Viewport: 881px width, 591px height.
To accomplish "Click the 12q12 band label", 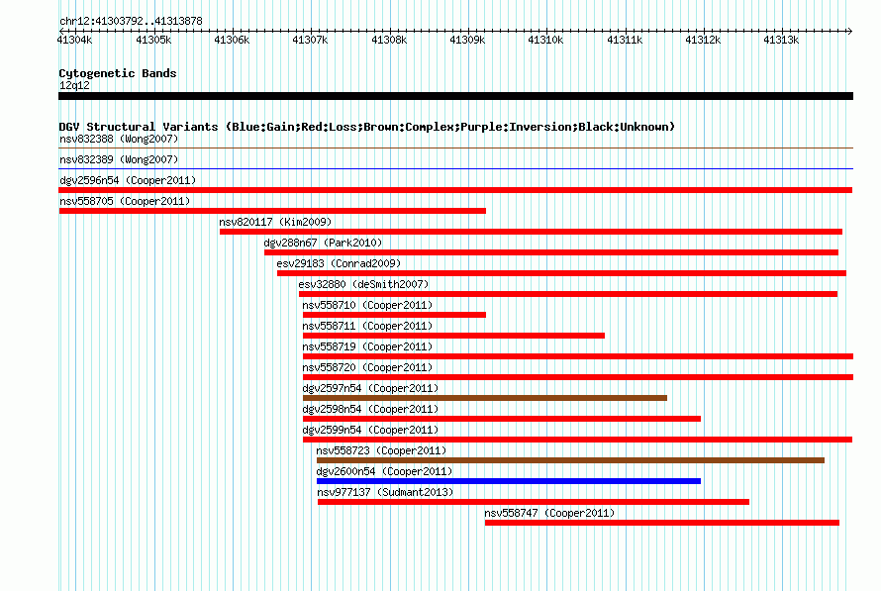I will tap(74, 85).
